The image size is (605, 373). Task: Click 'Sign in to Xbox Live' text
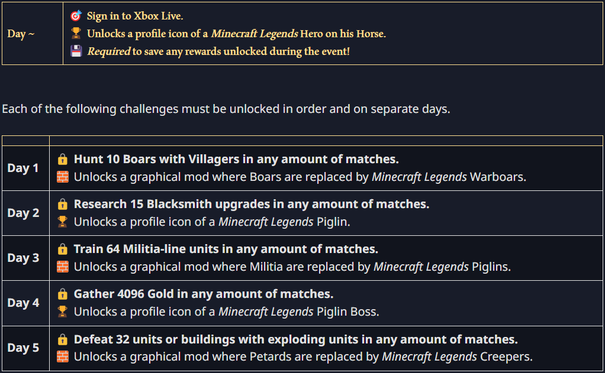click(134, 16)
